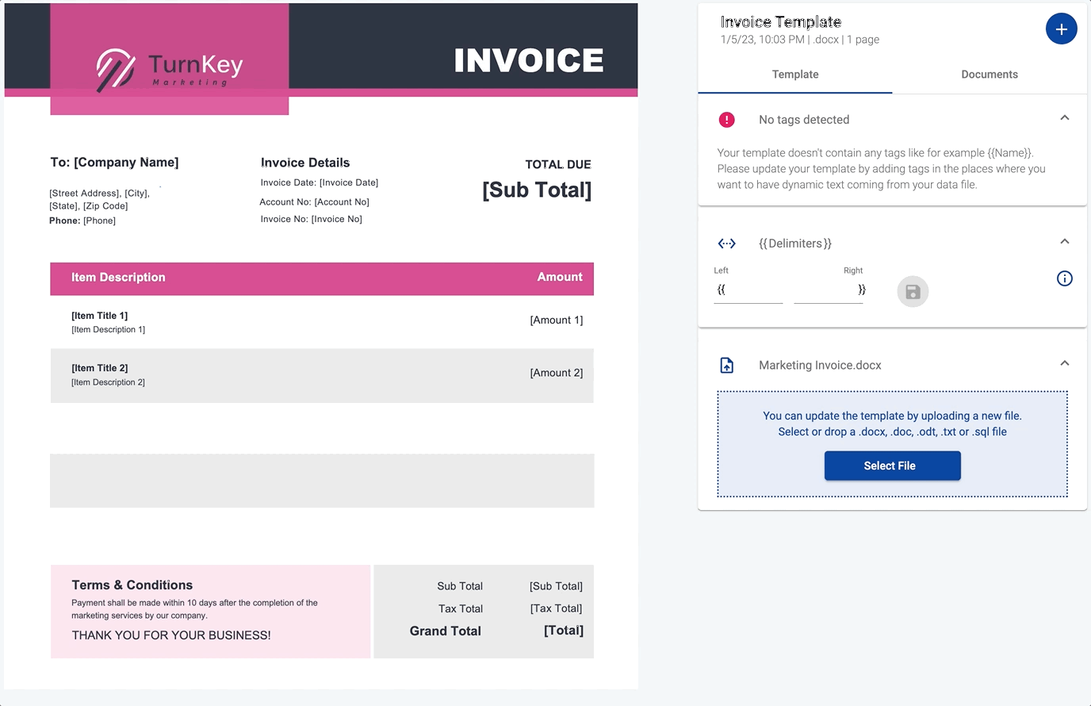Click the Amount column header

point(560,277)
